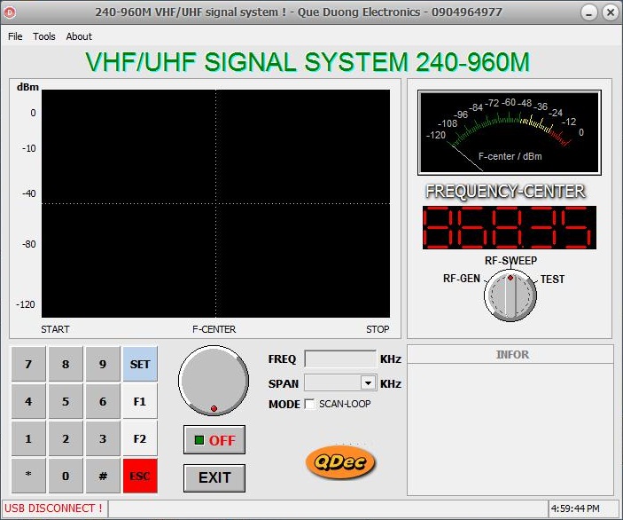Viewport: 623px width, 520px height.
Task: Click the START axis label
Action: point(55,329)
